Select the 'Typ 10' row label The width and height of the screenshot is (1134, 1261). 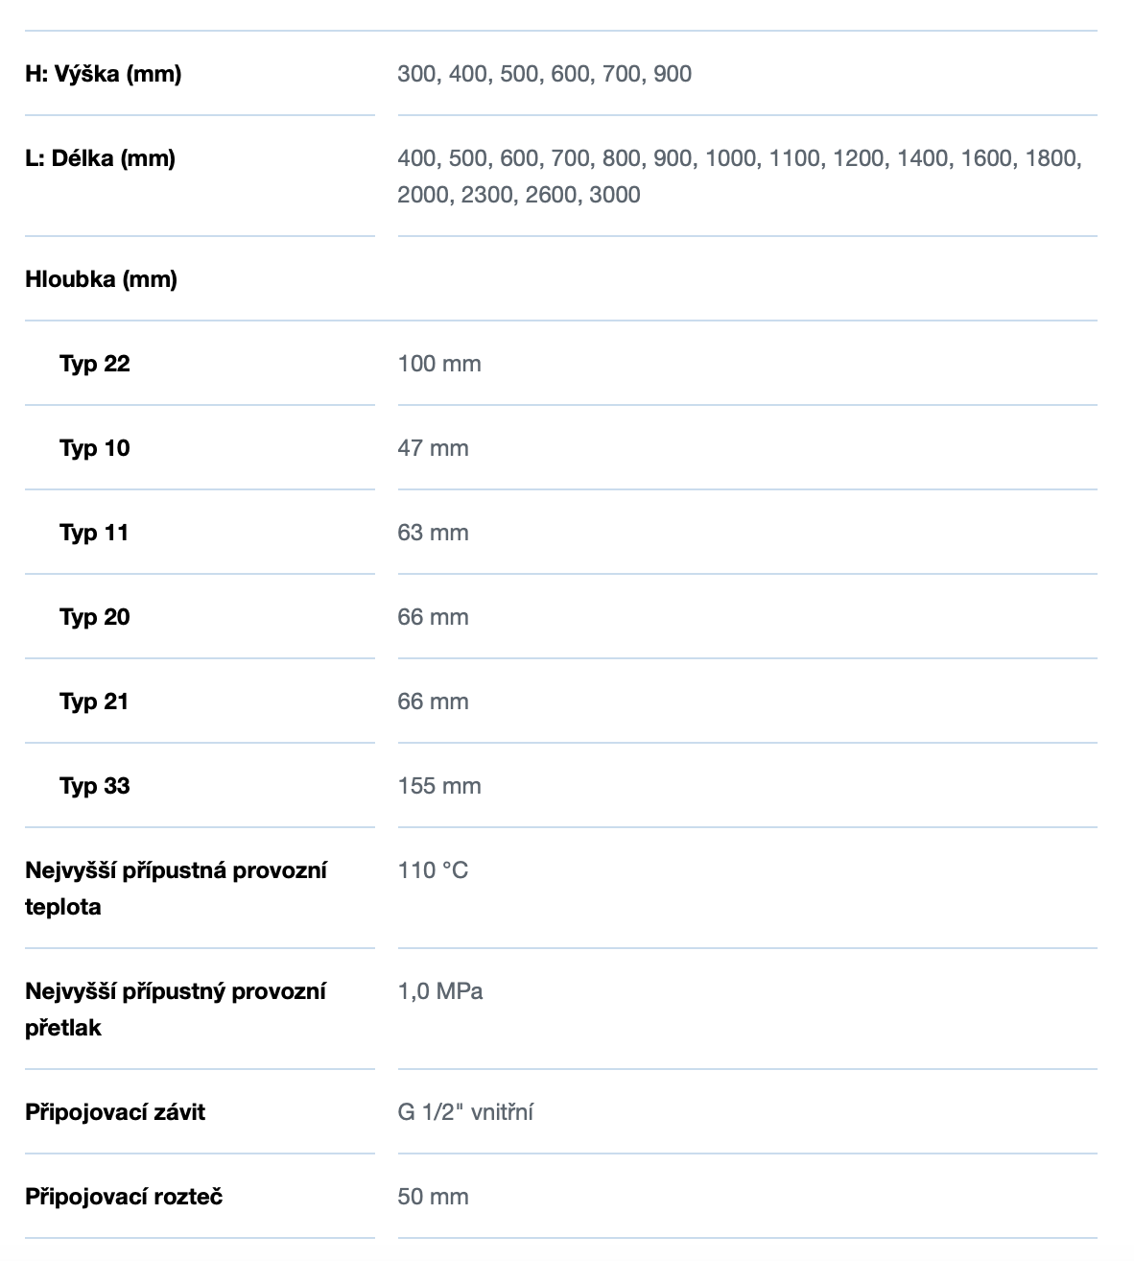click(94, 448)
